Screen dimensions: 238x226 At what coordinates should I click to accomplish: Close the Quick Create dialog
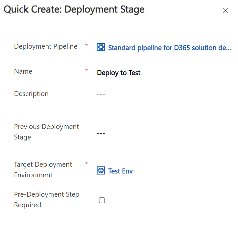[225, 11]
